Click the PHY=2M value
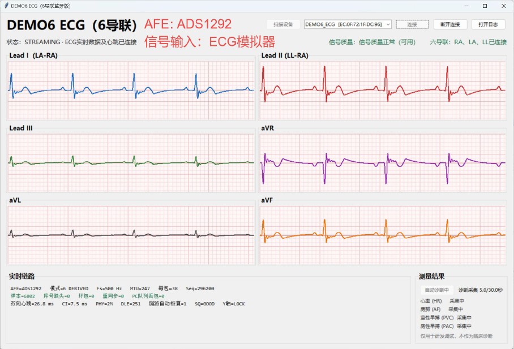 tap(104, 304)
